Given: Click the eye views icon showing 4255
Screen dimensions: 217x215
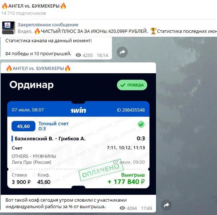Looking at the screenshot, I should (78, 55).
